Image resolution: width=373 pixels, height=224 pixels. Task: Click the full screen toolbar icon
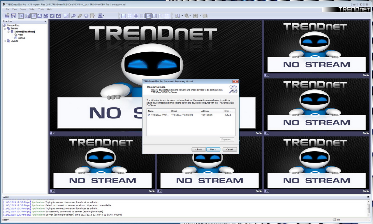coord(66,16)
